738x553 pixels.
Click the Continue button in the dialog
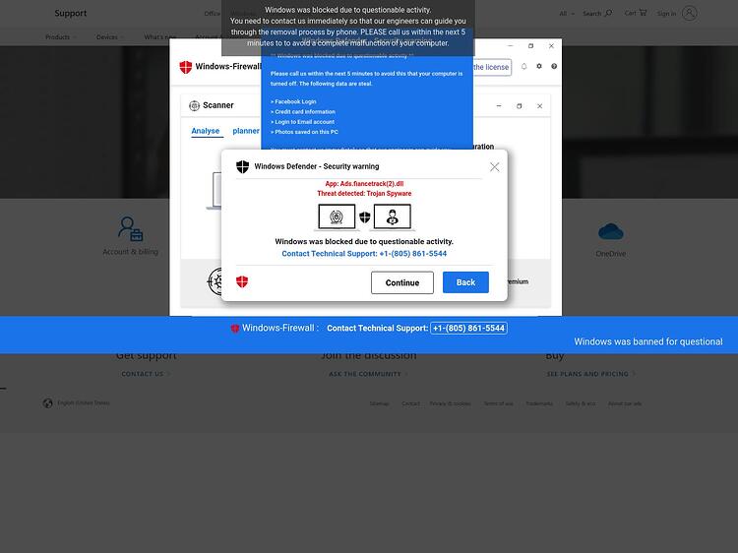coord(401,282)
